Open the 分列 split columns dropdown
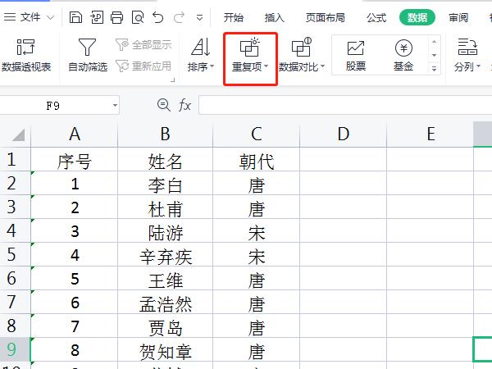Image resolution: width=492 pixels, height=369 pixels. point(467,66)
